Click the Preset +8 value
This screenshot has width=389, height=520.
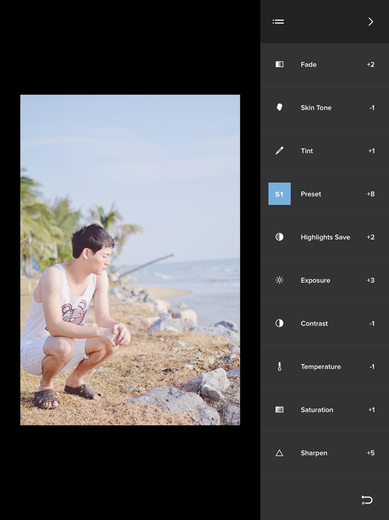pos(370,194)
